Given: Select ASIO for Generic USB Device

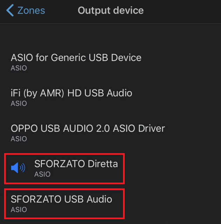Looking at the screenshot, I should pos(76,58).
